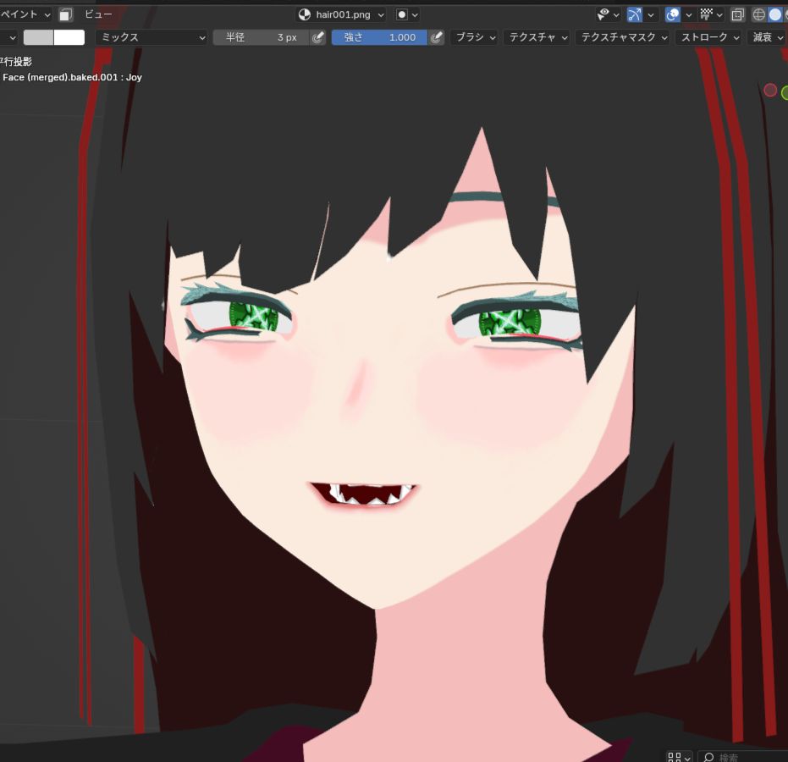The height and width of the screenshot is (762, 788).
Task: Open the ビュー menu
Action: pyautogui.click(x=97, y=14)
